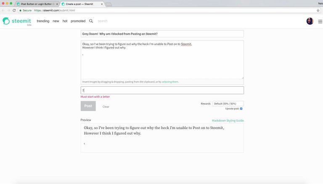Viewport: 323px width, 184px height.
Task: Go to promoted posts
Action: pyautogui.click(x=78, y=21)
